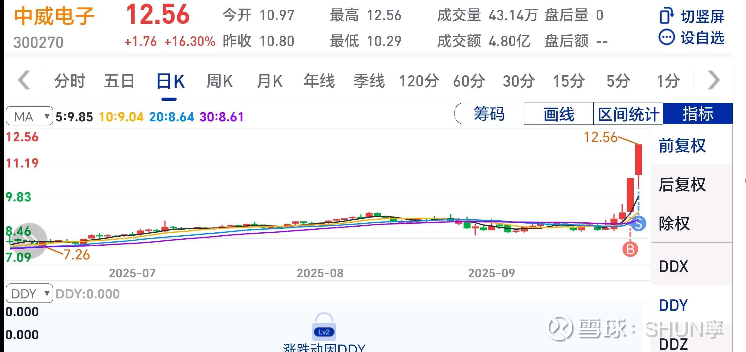Select 除权 ex-rights option
The image size is (746, 352).
click(x=674, y=224)
